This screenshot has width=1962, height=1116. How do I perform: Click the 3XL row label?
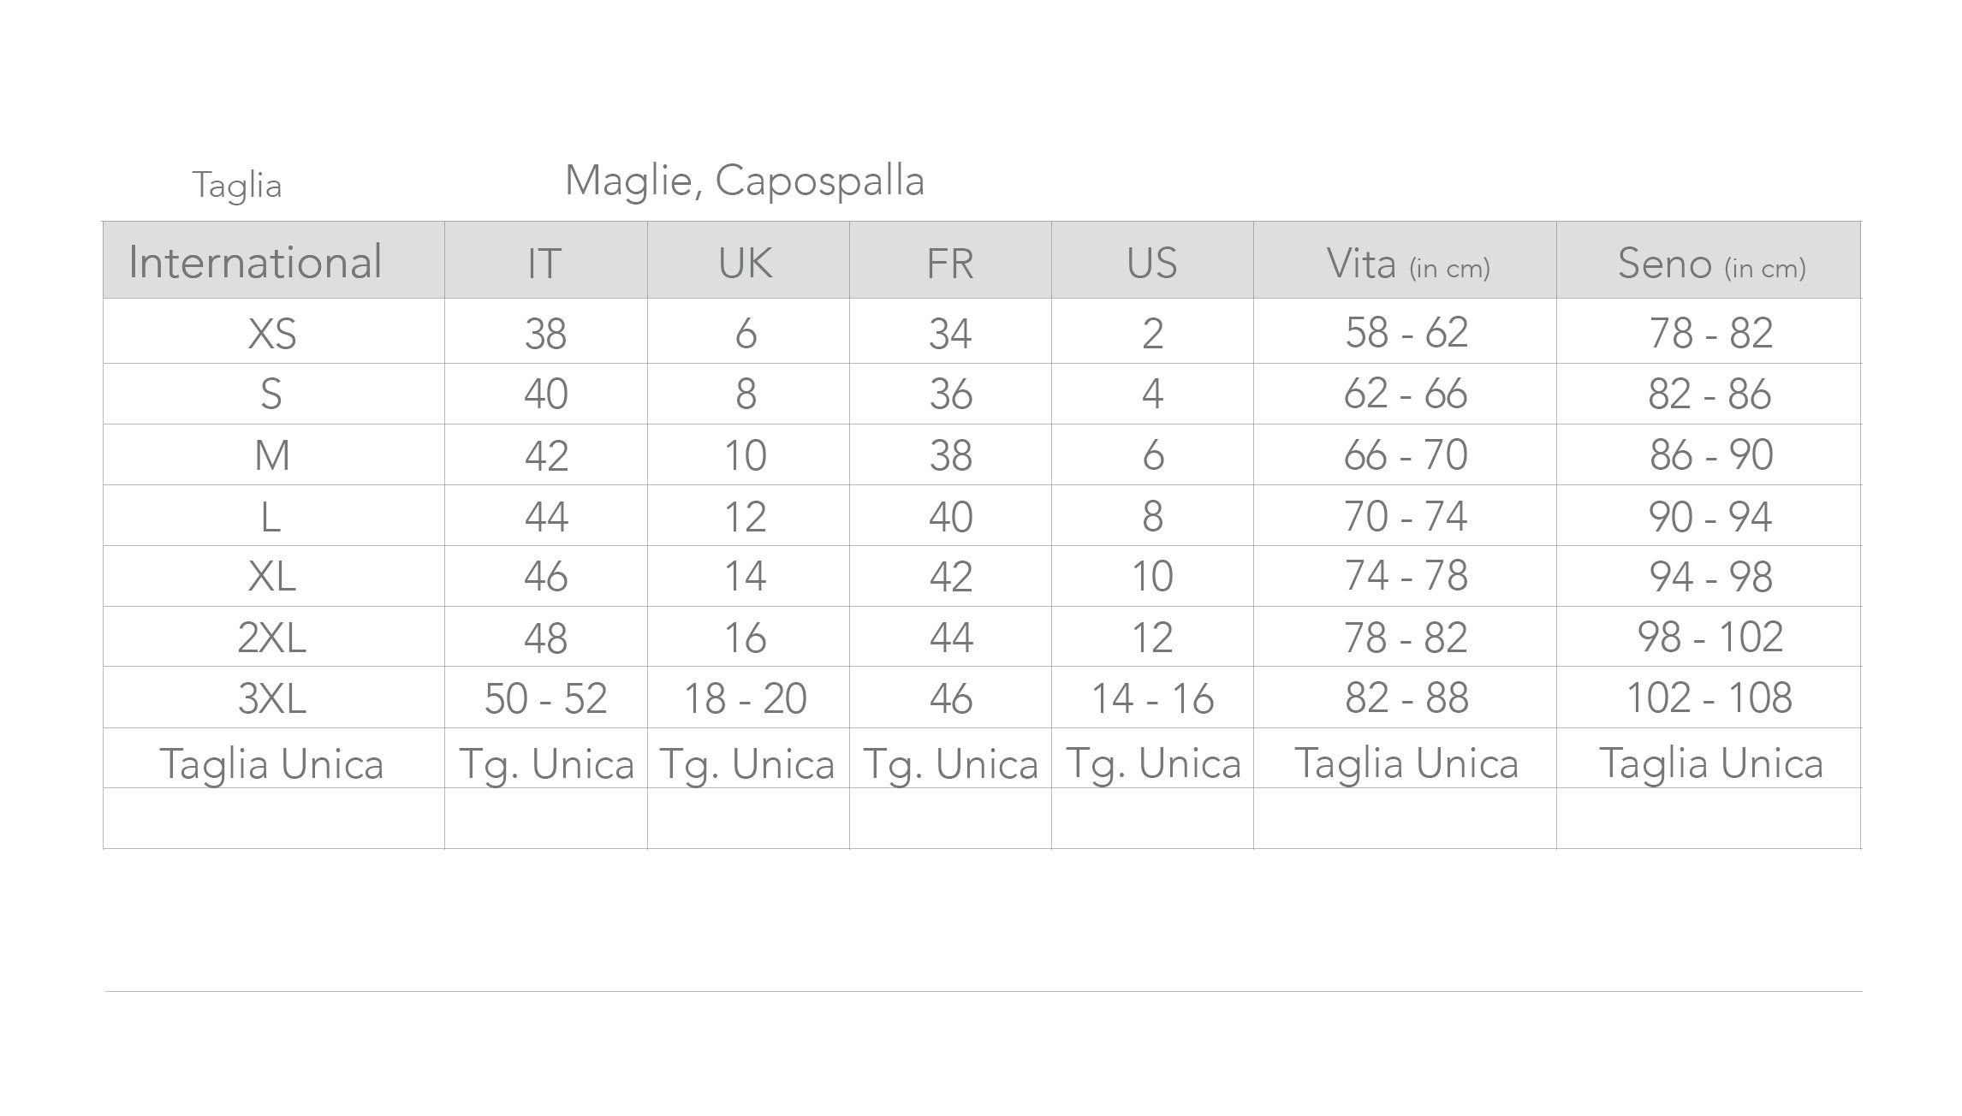[272, 698]
